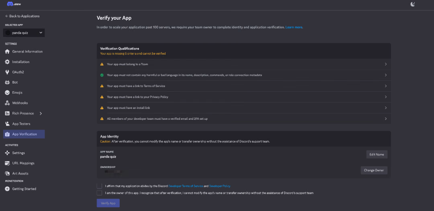Open the Developer Terms of Service link

(x=186, y=186)
